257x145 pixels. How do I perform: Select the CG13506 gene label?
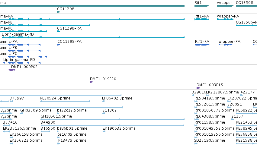(244, 3)
